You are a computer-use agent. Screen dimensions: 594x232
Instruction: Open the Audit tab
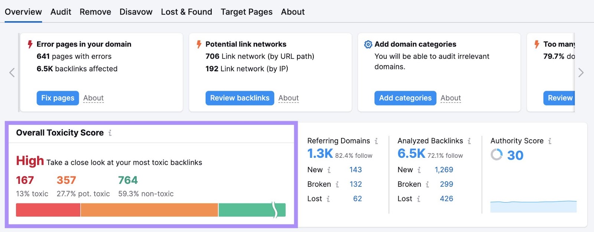(61, 12)
